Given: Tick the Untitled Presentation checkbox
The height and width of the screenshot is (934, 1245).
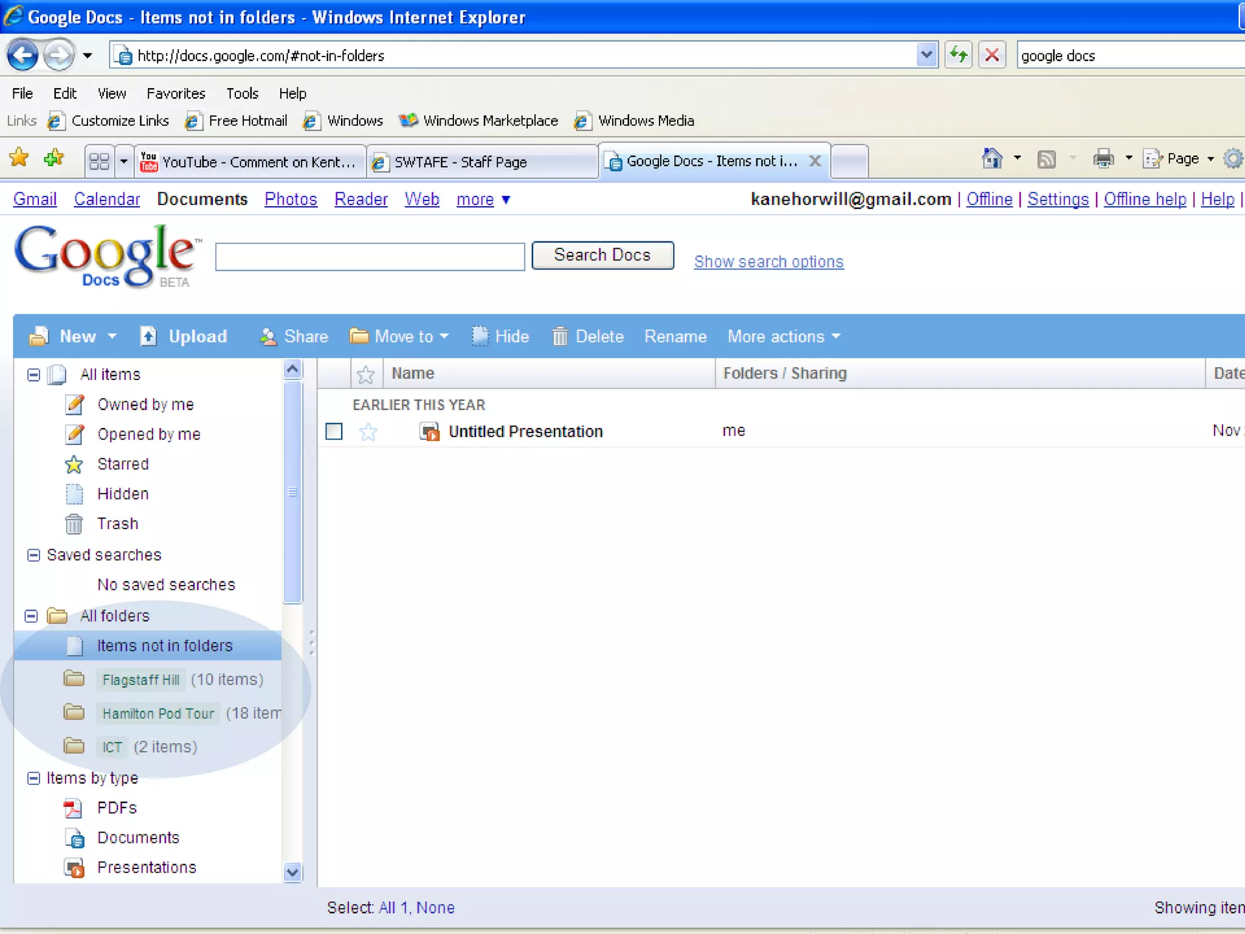Looking at the screenshot, I should (x=334, y=432).
